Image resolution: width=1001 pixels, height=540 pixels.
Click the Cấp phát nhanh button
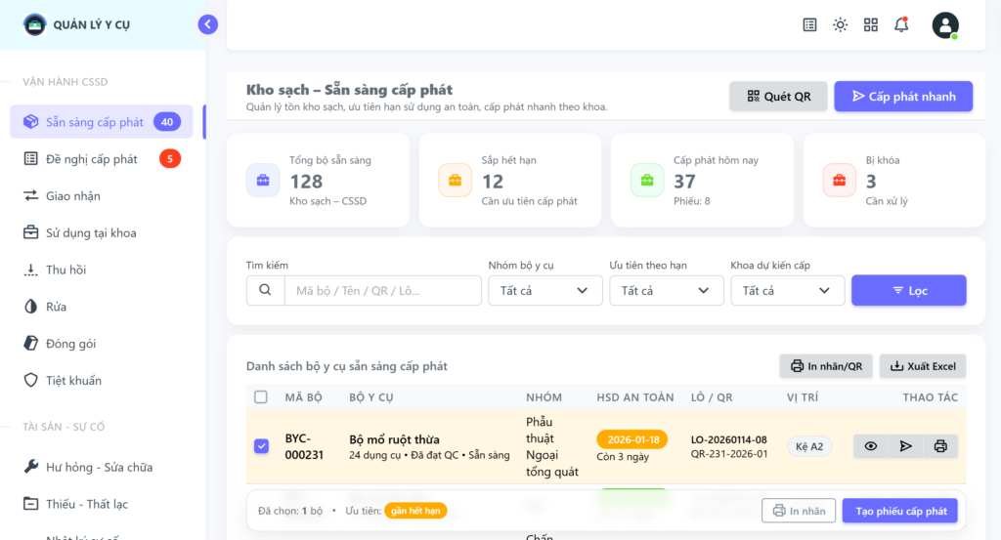click(902, 97)
